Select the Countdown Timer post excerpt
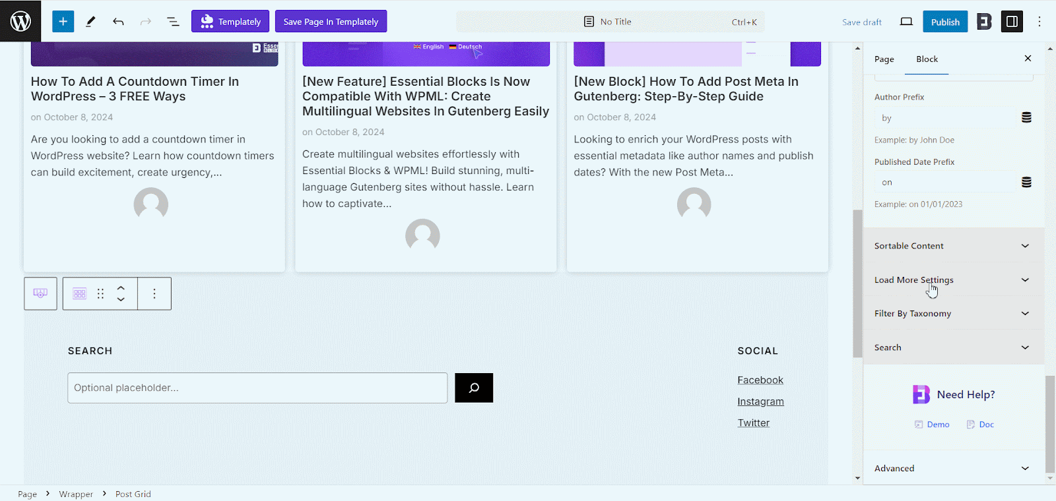 tap(152, 156)
